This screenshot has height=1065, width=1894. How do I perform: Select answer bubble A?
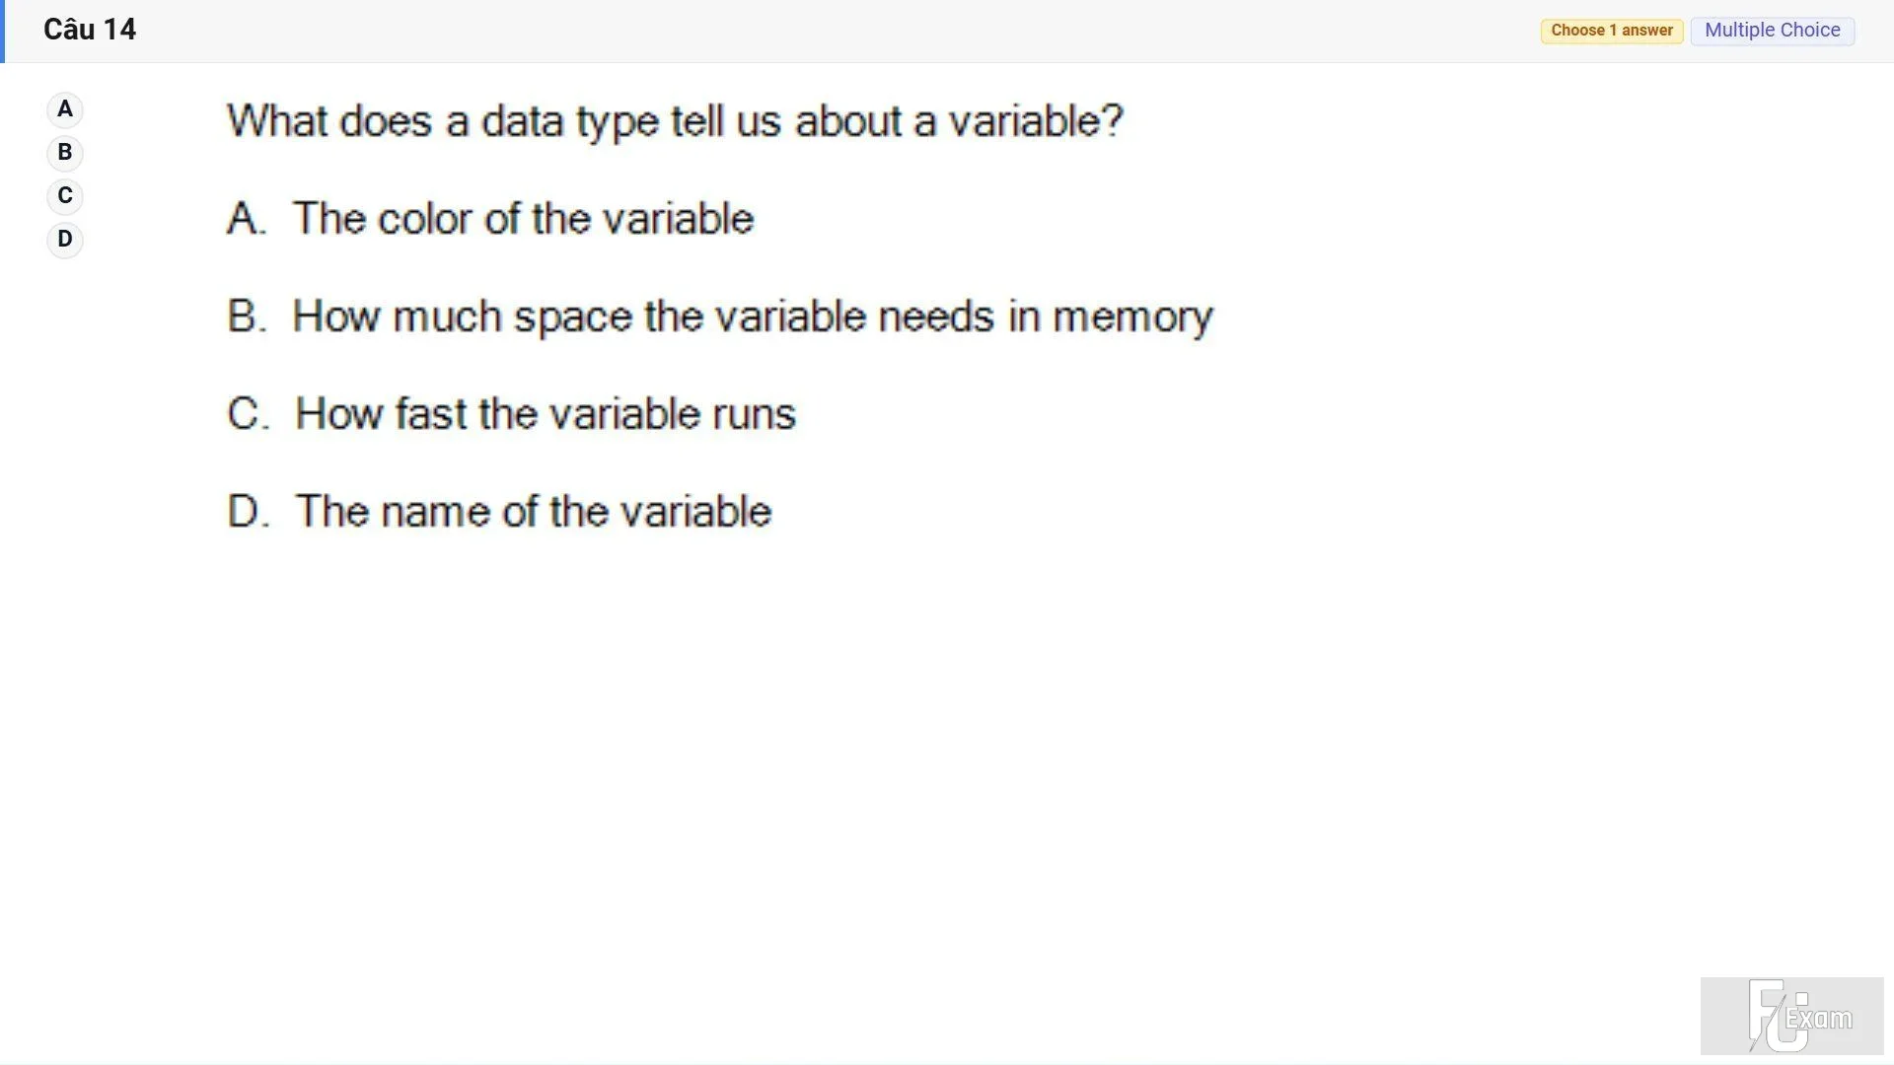click(65, 109)
